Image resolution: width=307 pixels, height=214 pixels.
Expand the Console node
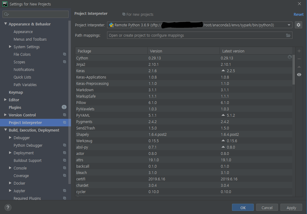coord(10,168)
